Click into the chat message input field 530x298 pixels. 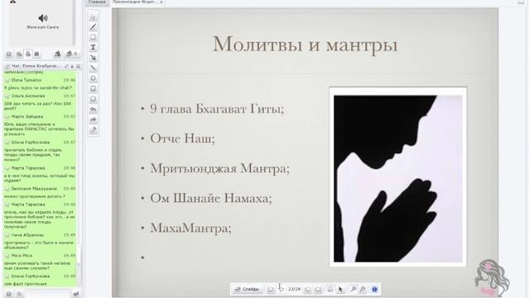click(47, 294)
